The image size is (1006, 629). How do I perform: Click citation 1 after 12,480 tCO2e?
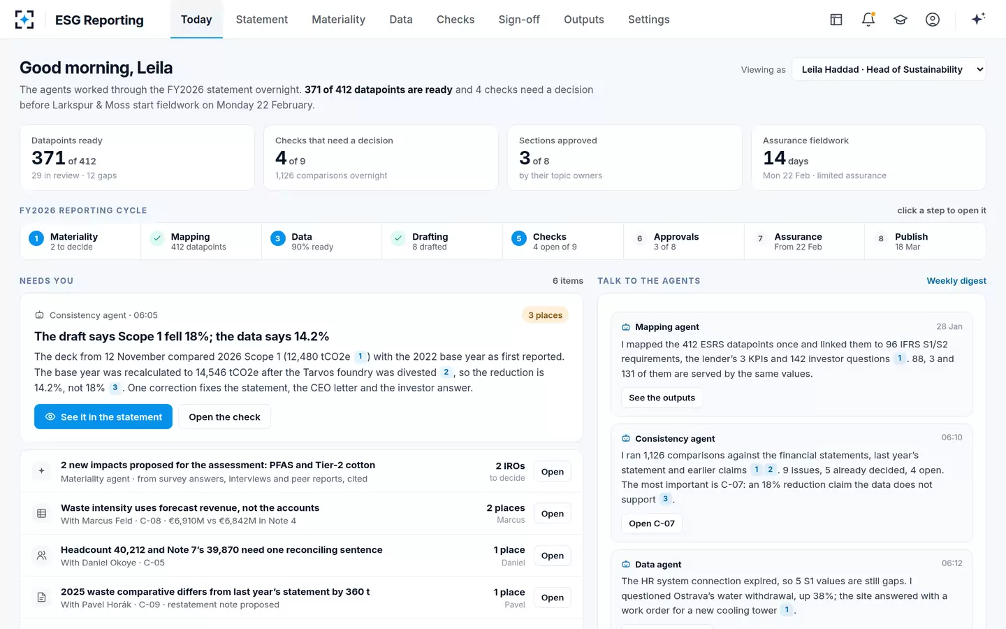[x=360, y=356]
